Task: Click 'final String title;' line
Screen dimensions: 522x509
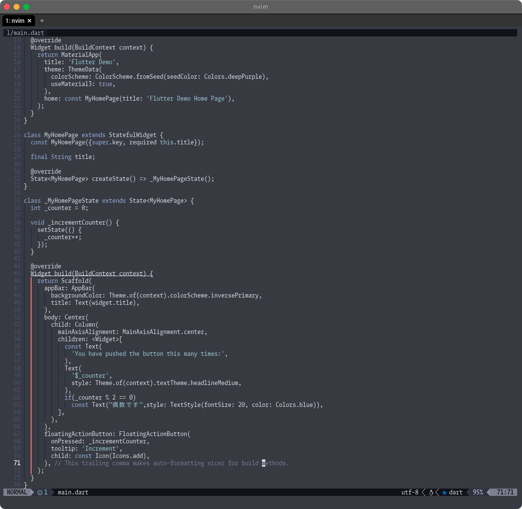Action: (63, 157)
